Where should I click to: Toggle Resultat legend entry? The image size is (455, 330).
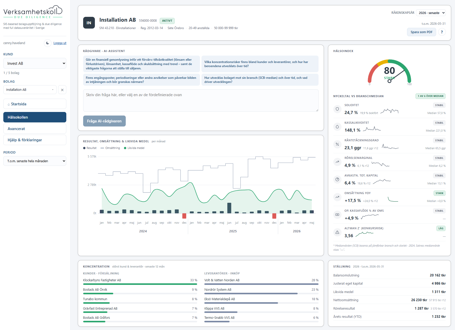pyautogui.click(x=90, y=148)
